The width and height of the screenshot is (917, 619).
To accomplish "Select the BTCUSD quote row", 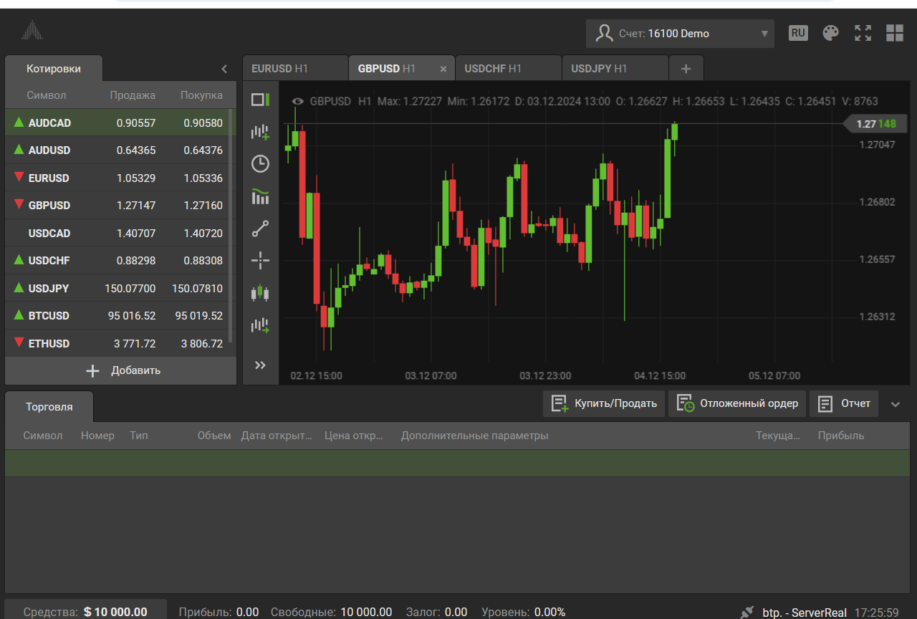I will (x=117, y=316).
